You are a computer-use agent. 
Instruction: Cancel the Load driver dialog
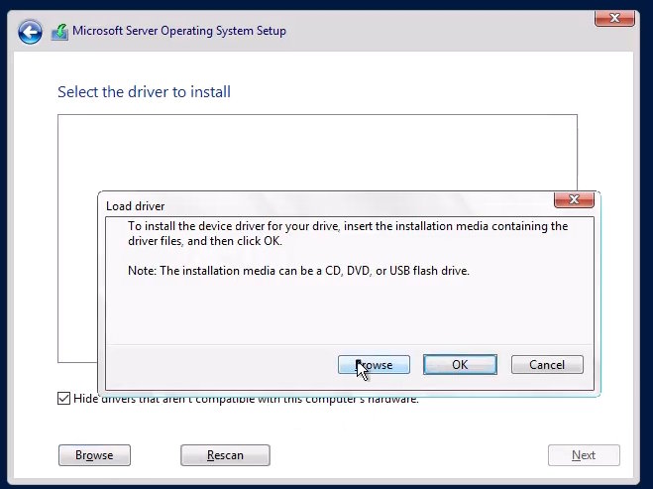tap(547, 365)
